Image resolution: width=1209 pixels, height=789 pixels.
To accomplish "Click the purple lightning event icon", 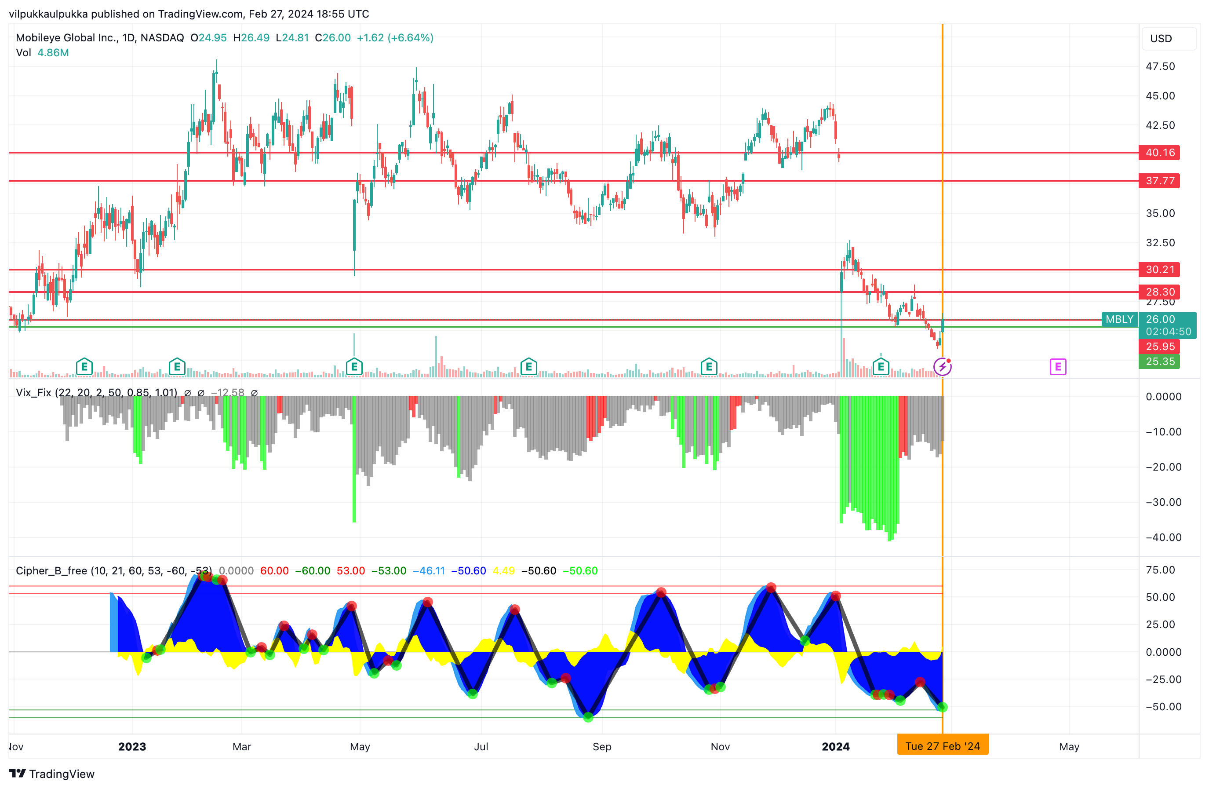I will [x=942, y=366].
